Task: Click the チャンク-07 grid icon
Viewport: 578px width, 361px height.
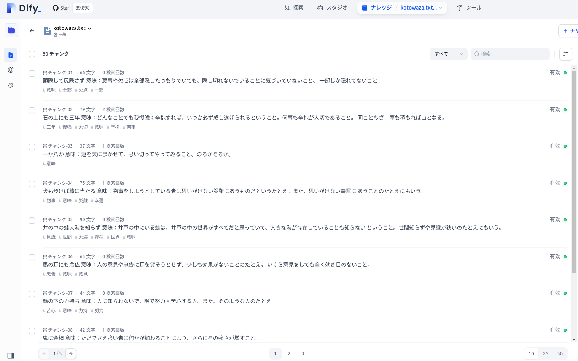Action: [45, 293]
